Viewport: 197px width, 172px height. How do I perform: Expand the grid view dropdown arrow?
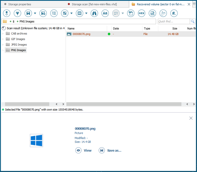point(71,13)
